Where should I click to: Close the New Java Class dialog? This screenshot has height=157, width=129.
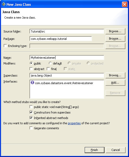(125, 4)
